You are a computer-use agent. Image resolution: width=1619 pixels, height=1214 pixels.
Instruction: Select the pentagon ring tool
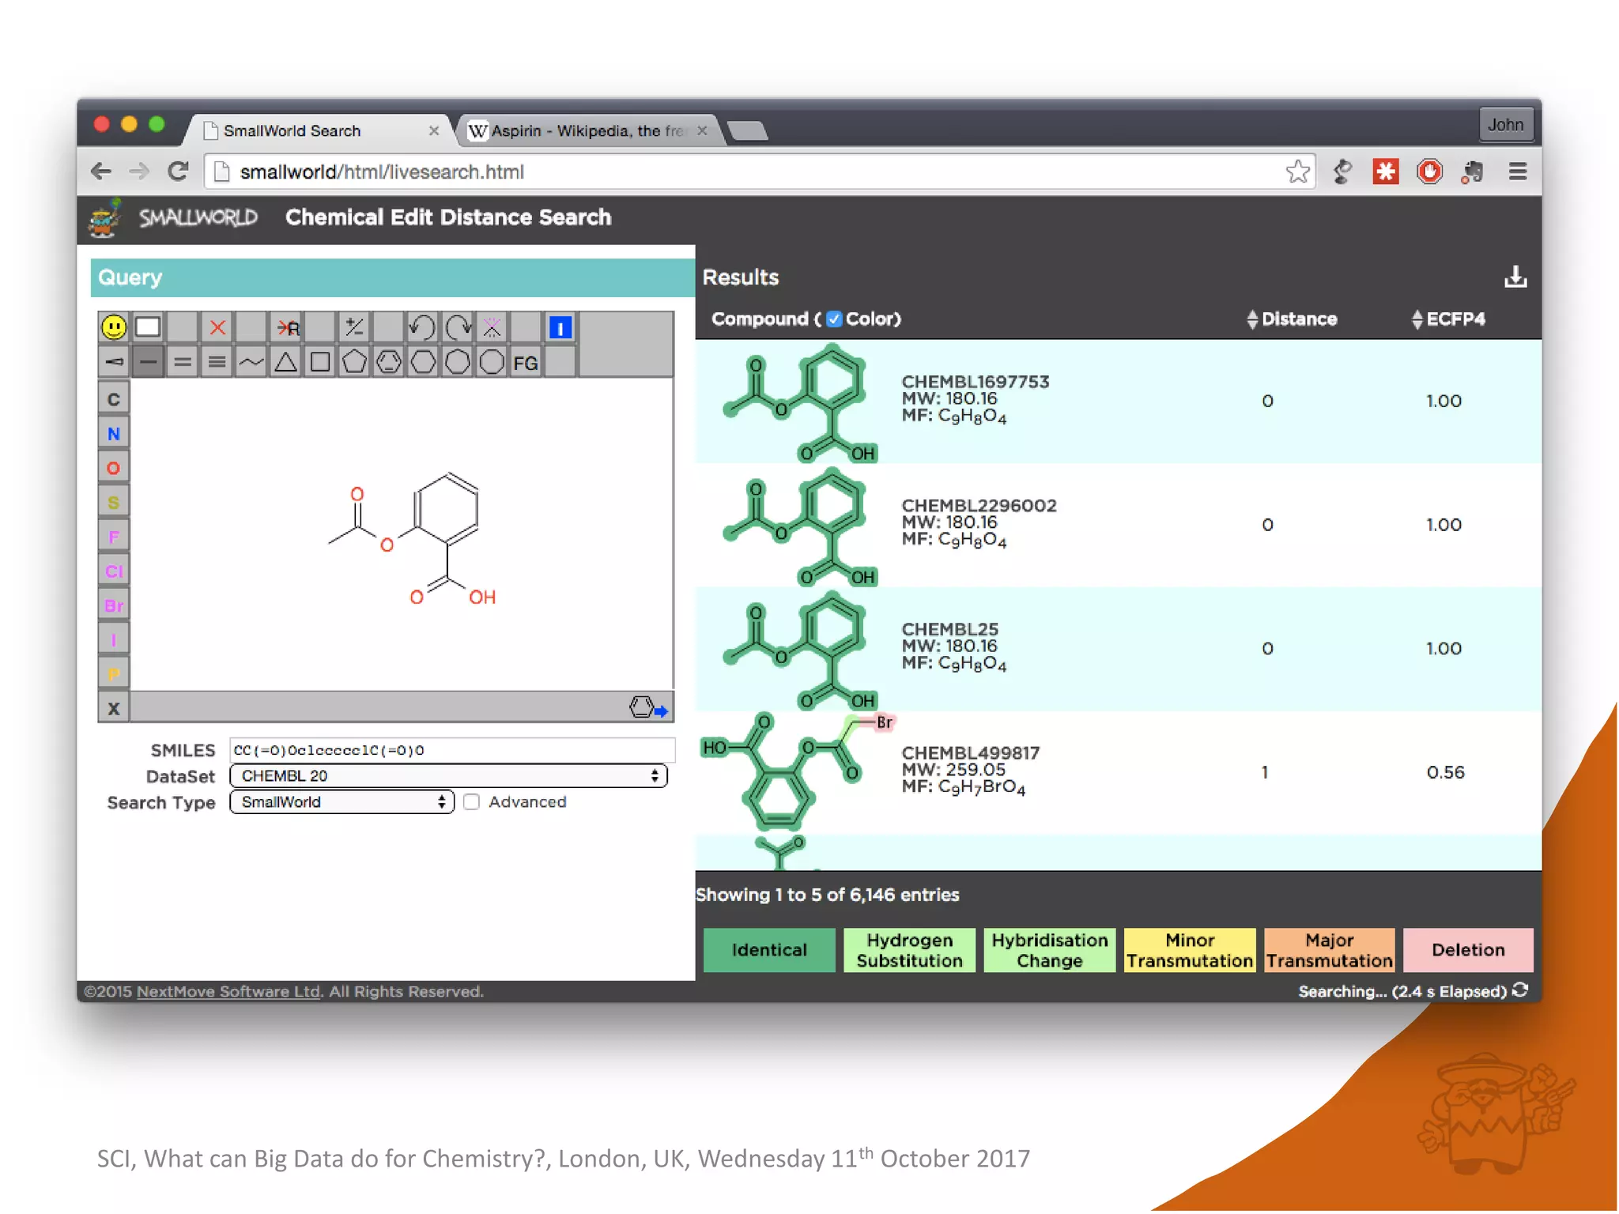354,363
